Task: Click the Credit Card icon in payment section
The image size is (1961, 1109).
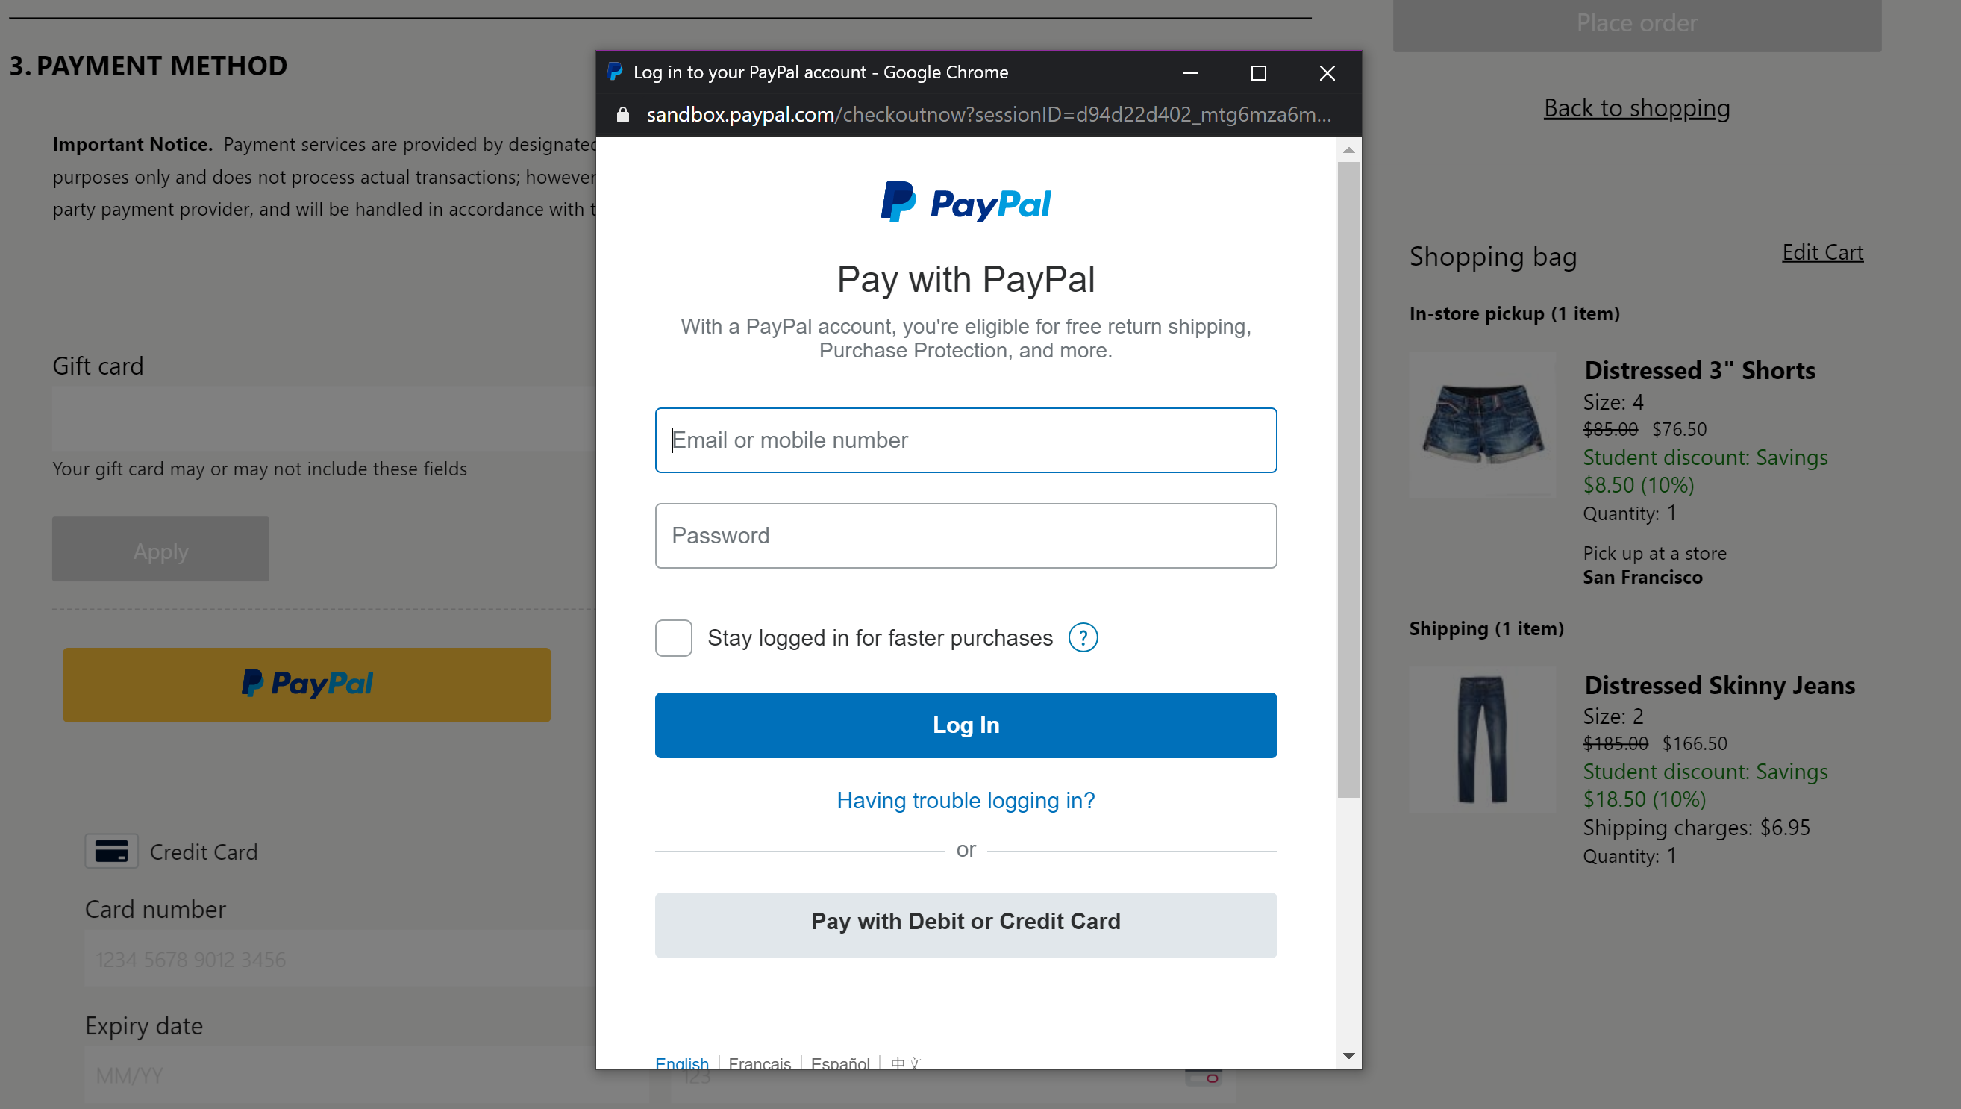Action: (112, 850)
